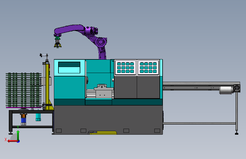Select the teal cylinder under the feed table

38,117
